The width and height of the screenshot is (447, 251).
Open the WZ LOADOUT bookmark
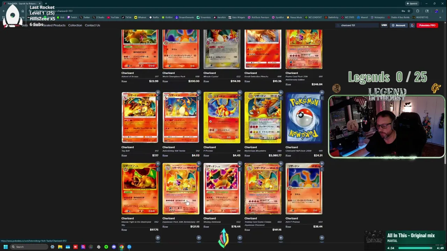click(314, 17)
